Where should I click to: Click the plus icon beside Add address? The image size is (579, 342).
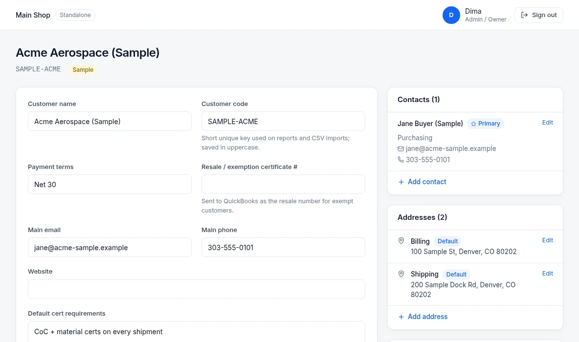(401, 317)
